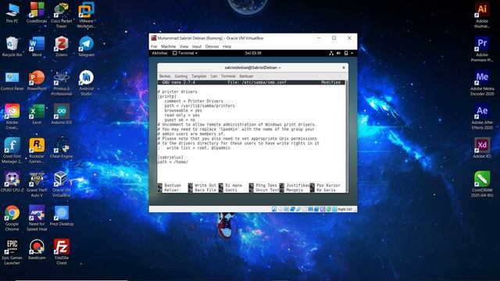Image resolution: width=500 pixels, height=281 pixels.
Task: Launch Adobe After Effects 2020 shortcut
Action: [x=482, y=116]
